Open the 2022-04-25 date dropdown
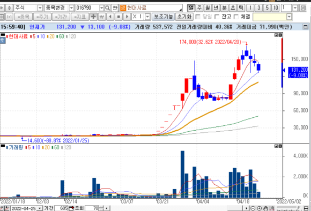The height and width of the screenshot is (211, 311). (40, 208)
